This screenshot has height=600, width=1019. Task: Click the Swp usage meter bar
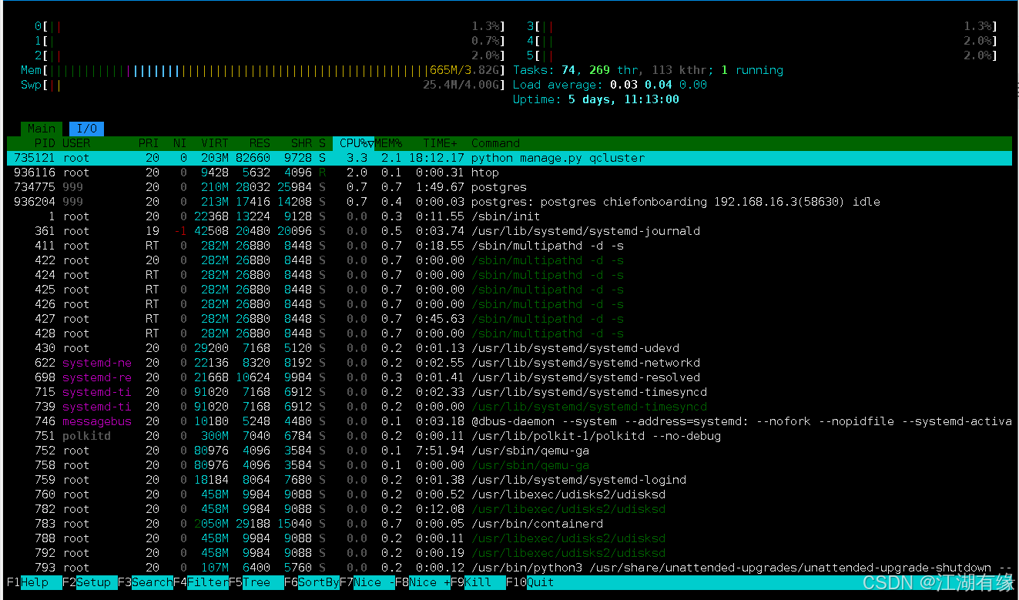click(263, 85)
